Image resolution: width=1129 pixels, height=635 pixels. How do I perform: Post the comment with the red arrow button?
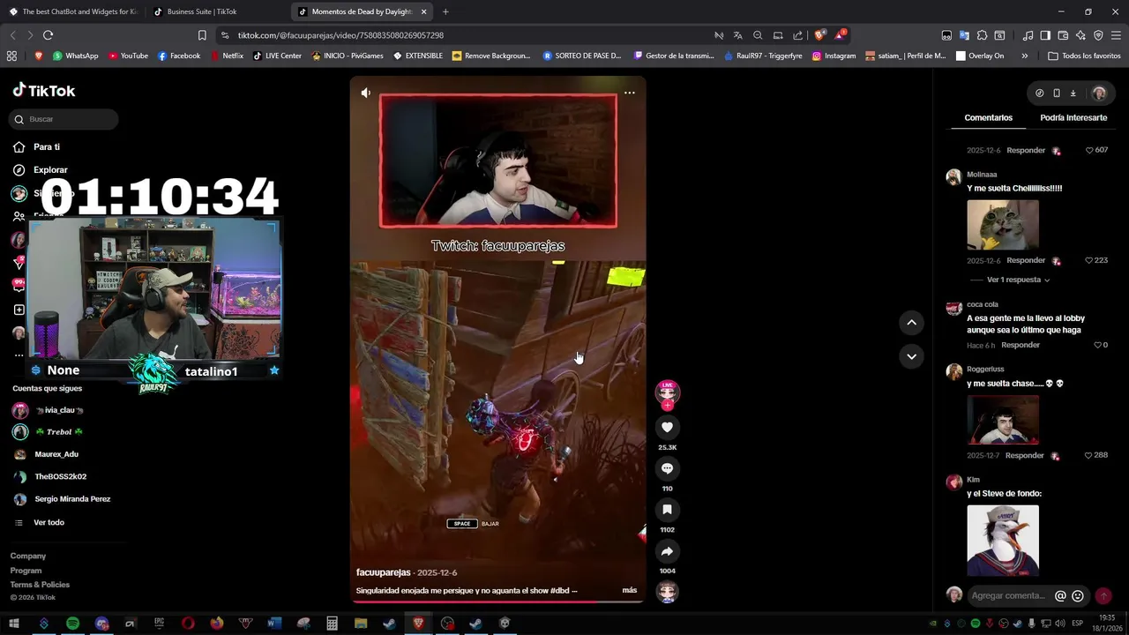coord(1103,596)
